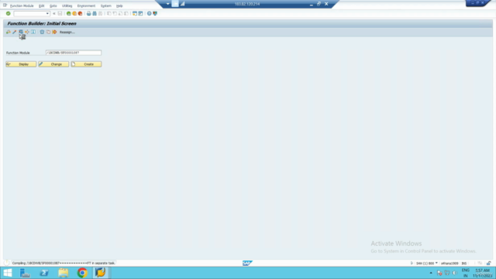Click the volume speaker tray icon

[x=455, y=273]
